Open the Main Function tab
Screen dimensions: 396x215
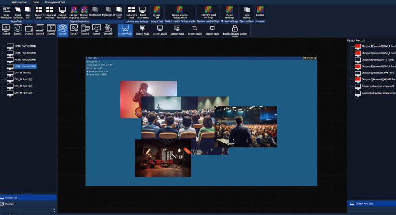20,2
